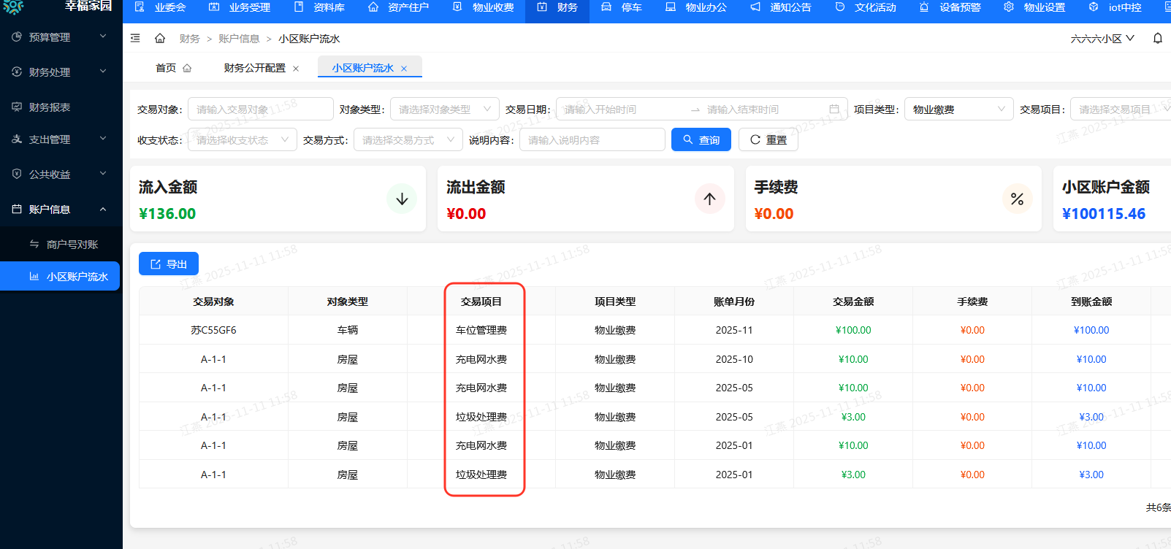Open the 物业收费 top menu

click(x=484, y=7)
